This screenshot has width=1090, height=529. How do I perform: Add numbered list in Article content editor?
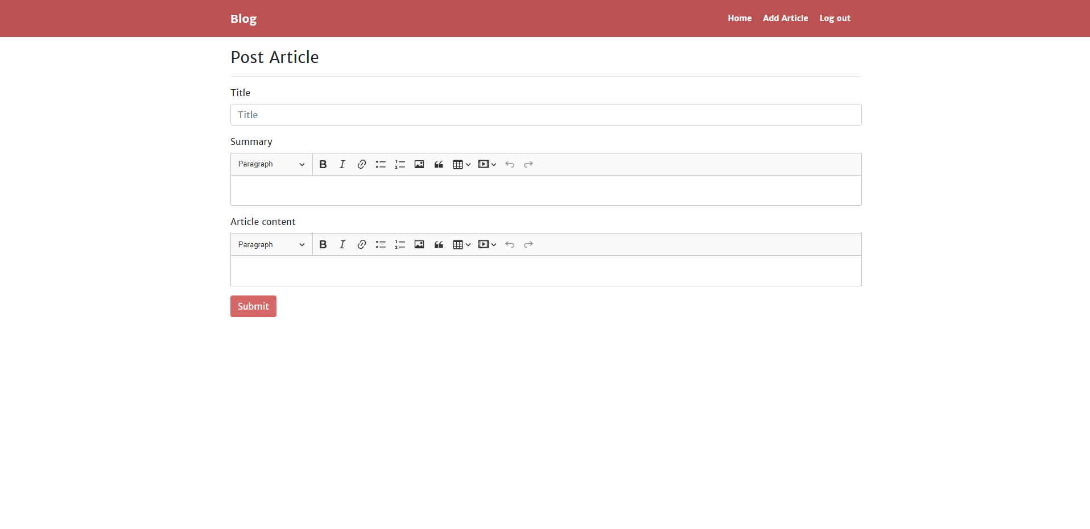coord(400,244)
